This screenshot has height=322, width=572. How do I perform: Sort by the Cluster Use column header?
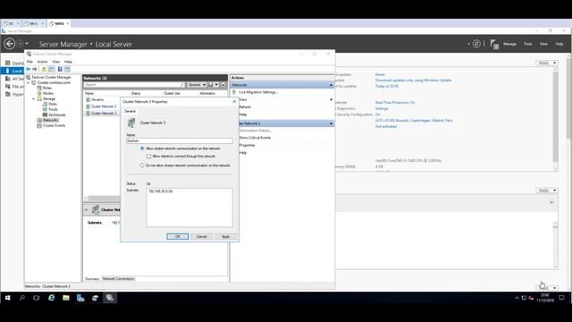[x=172, y=93]
